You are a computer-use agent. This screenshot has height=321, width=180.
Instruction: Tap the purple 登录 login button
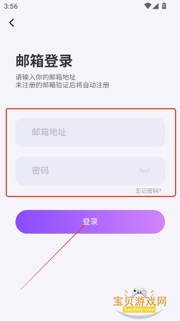pos(90,222)
